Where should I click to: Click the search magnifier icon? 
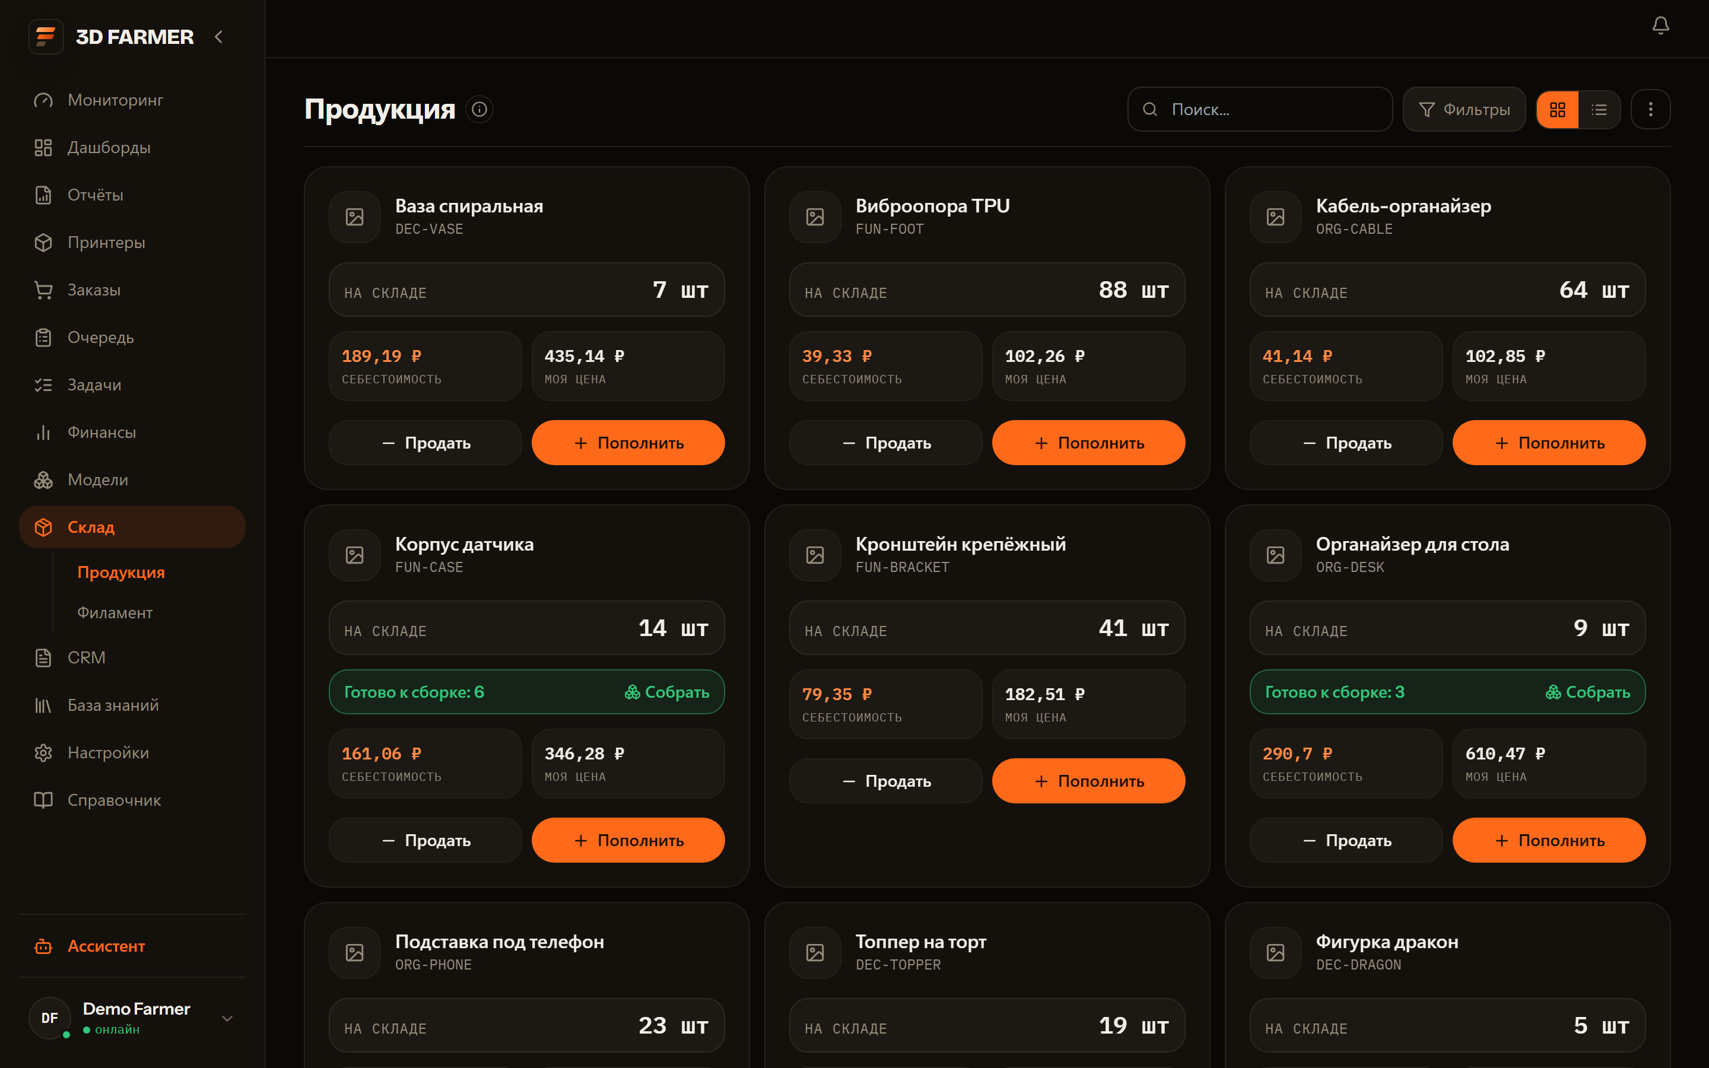[1149, 110]
